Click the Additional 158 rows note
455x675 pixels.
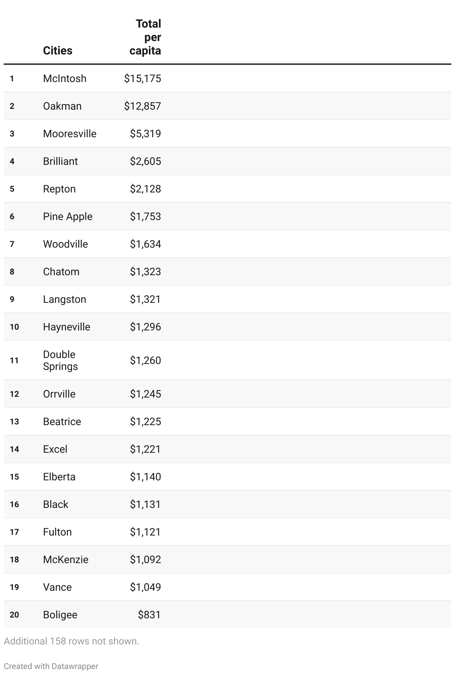71,641
